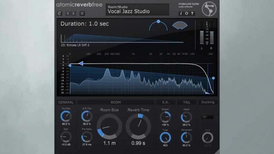This screenshot has width=274, height=154.
Task: Click the small checkbox left of Dry/Wet knob
Action: click(x=60, y=111)
